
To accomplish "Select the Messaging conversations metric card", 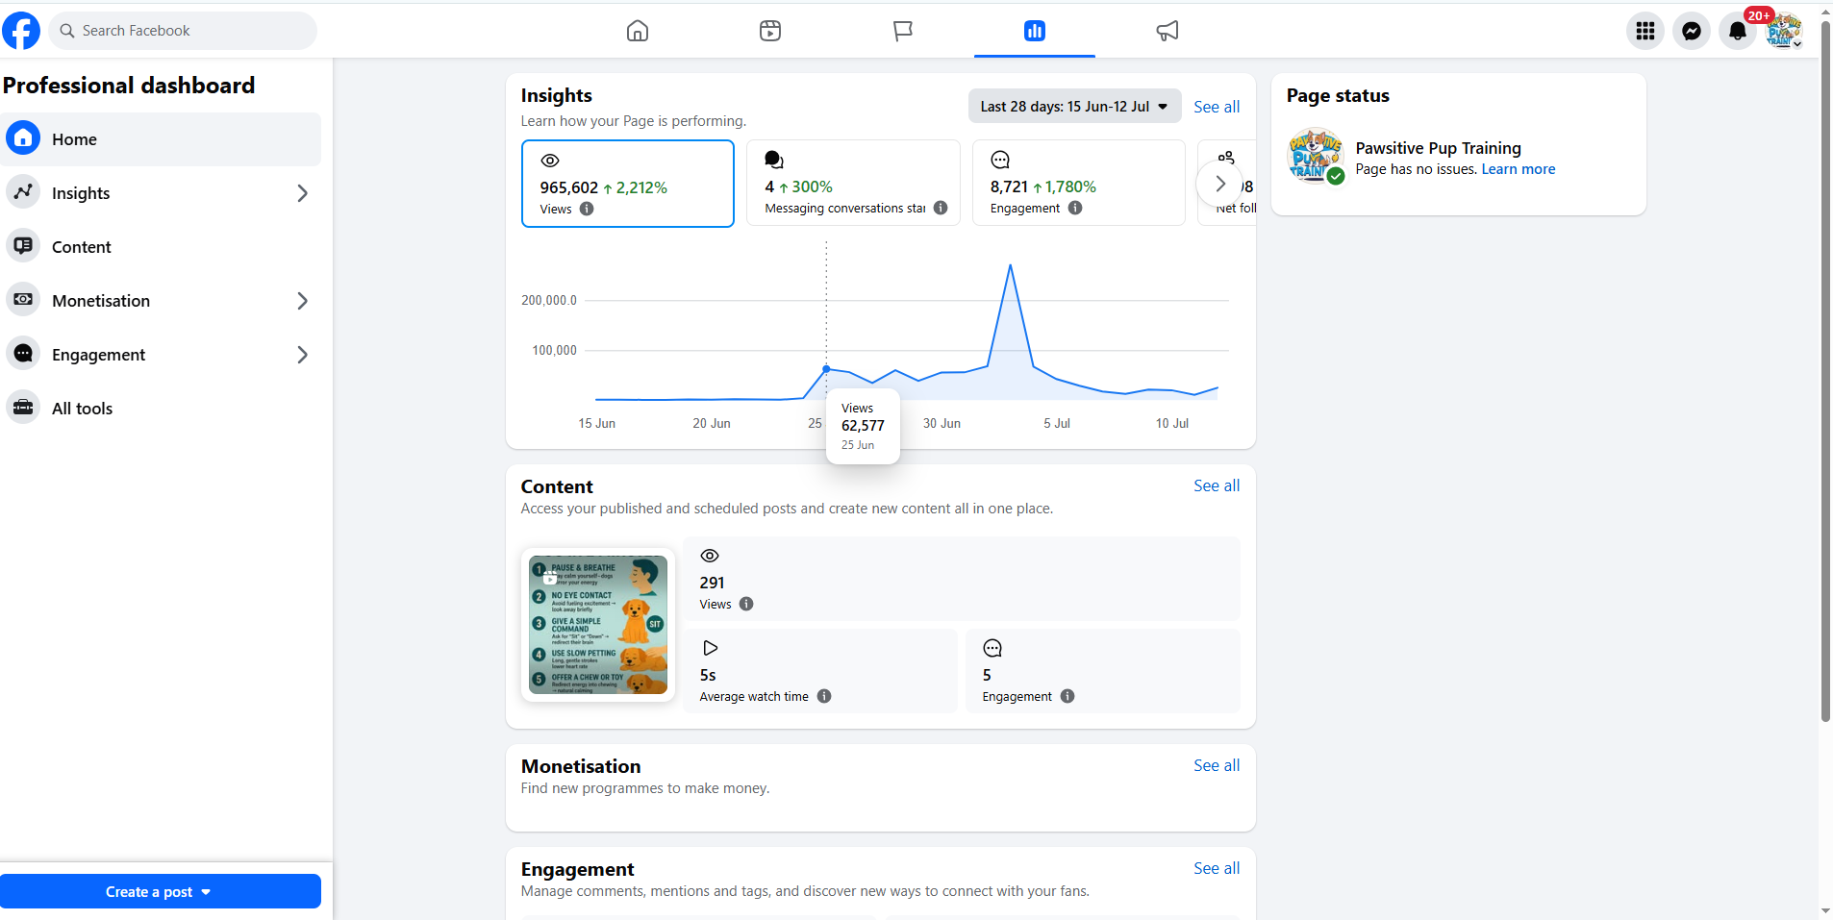I will point(853,183).
